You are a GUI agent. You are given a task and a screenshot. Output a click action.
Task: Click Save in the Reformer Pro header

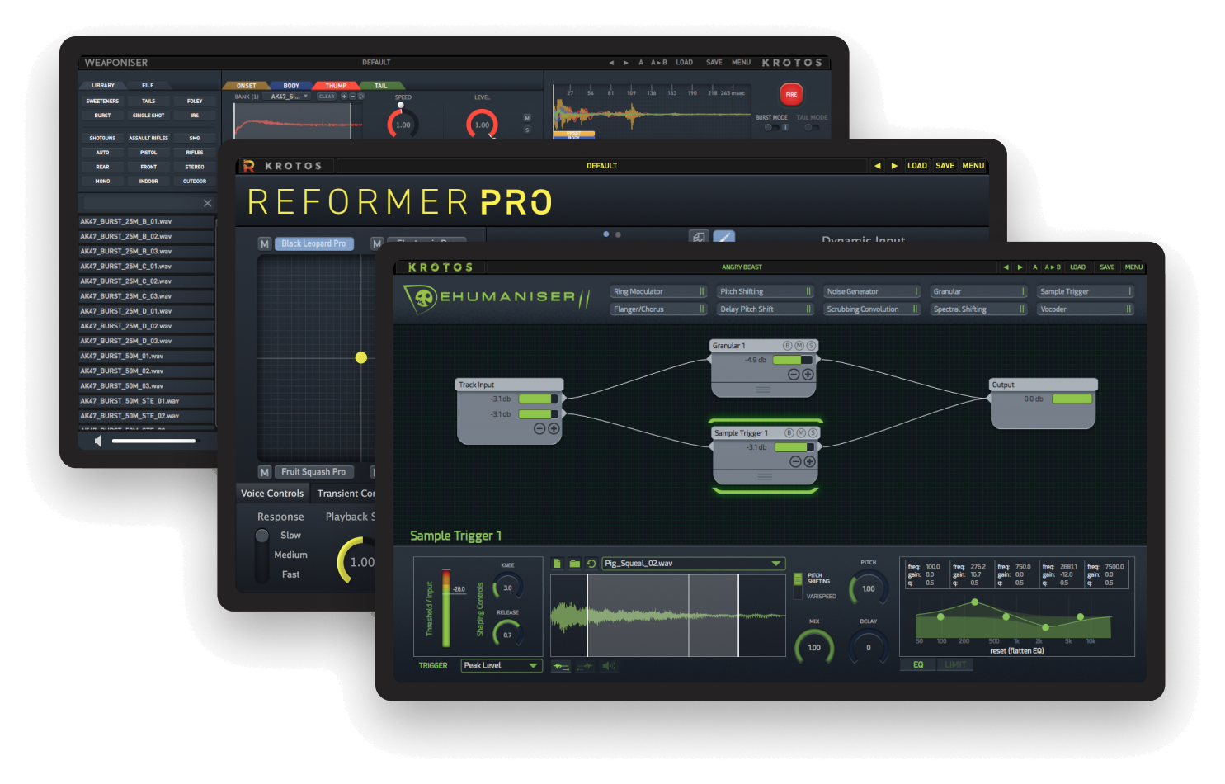[945, 166]
